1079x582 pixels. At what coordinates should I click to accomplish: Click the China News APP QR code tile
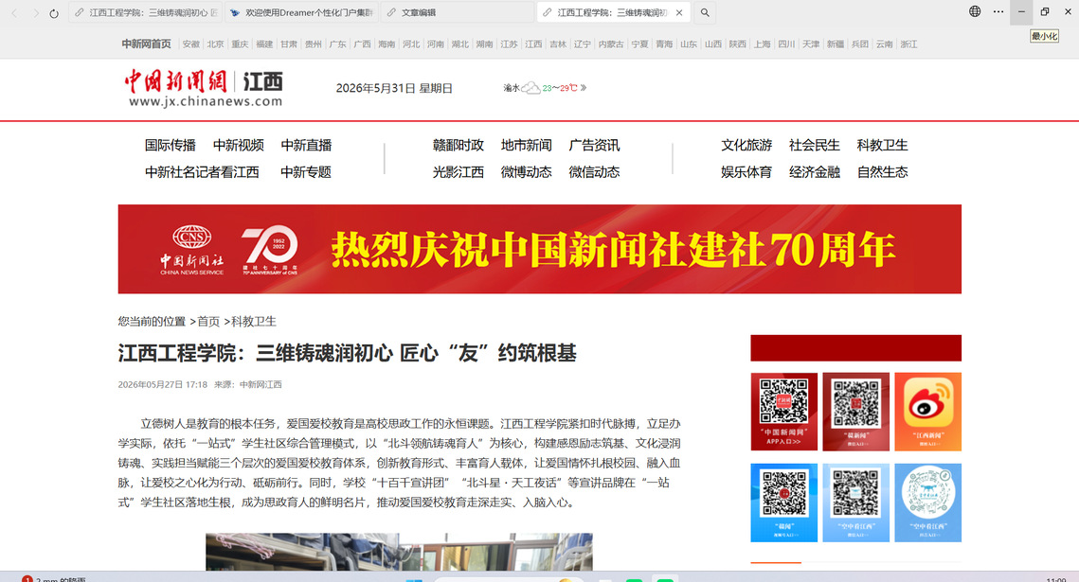[783, 412]
